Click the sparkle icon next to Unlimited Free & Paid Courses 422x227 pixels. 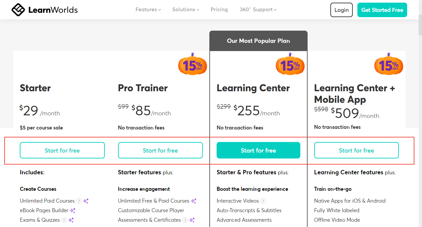194,201
